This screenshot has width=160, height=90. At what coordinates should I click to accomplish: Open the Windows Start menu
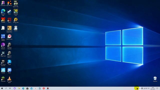pyautogui.click(x=2, y=88)
